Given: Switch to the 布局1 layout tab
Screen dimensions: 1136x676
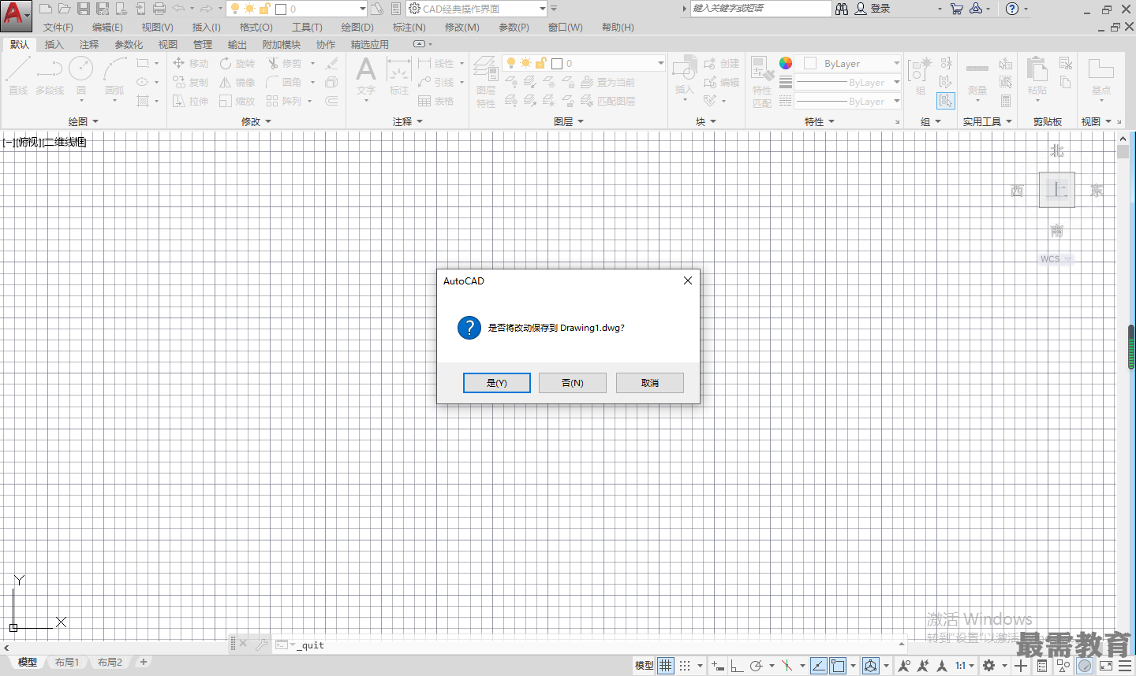Looking at the screenshot, I should coord(67,663).
